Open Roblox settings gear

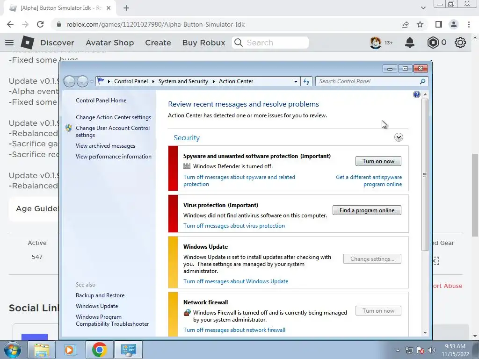[460, 43]
